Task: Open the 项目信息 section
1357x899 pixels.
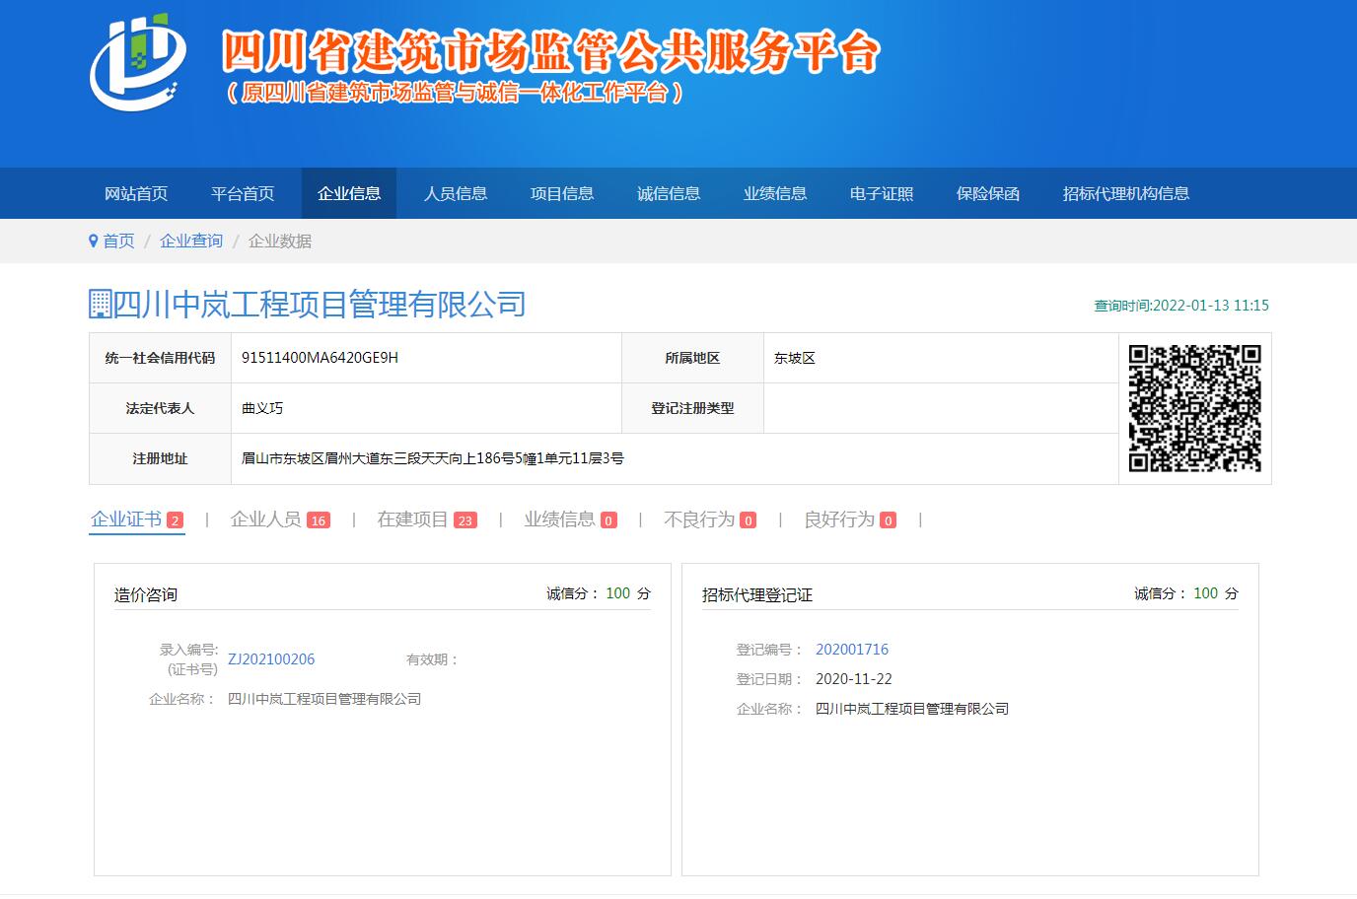Action: pos(562,193)
